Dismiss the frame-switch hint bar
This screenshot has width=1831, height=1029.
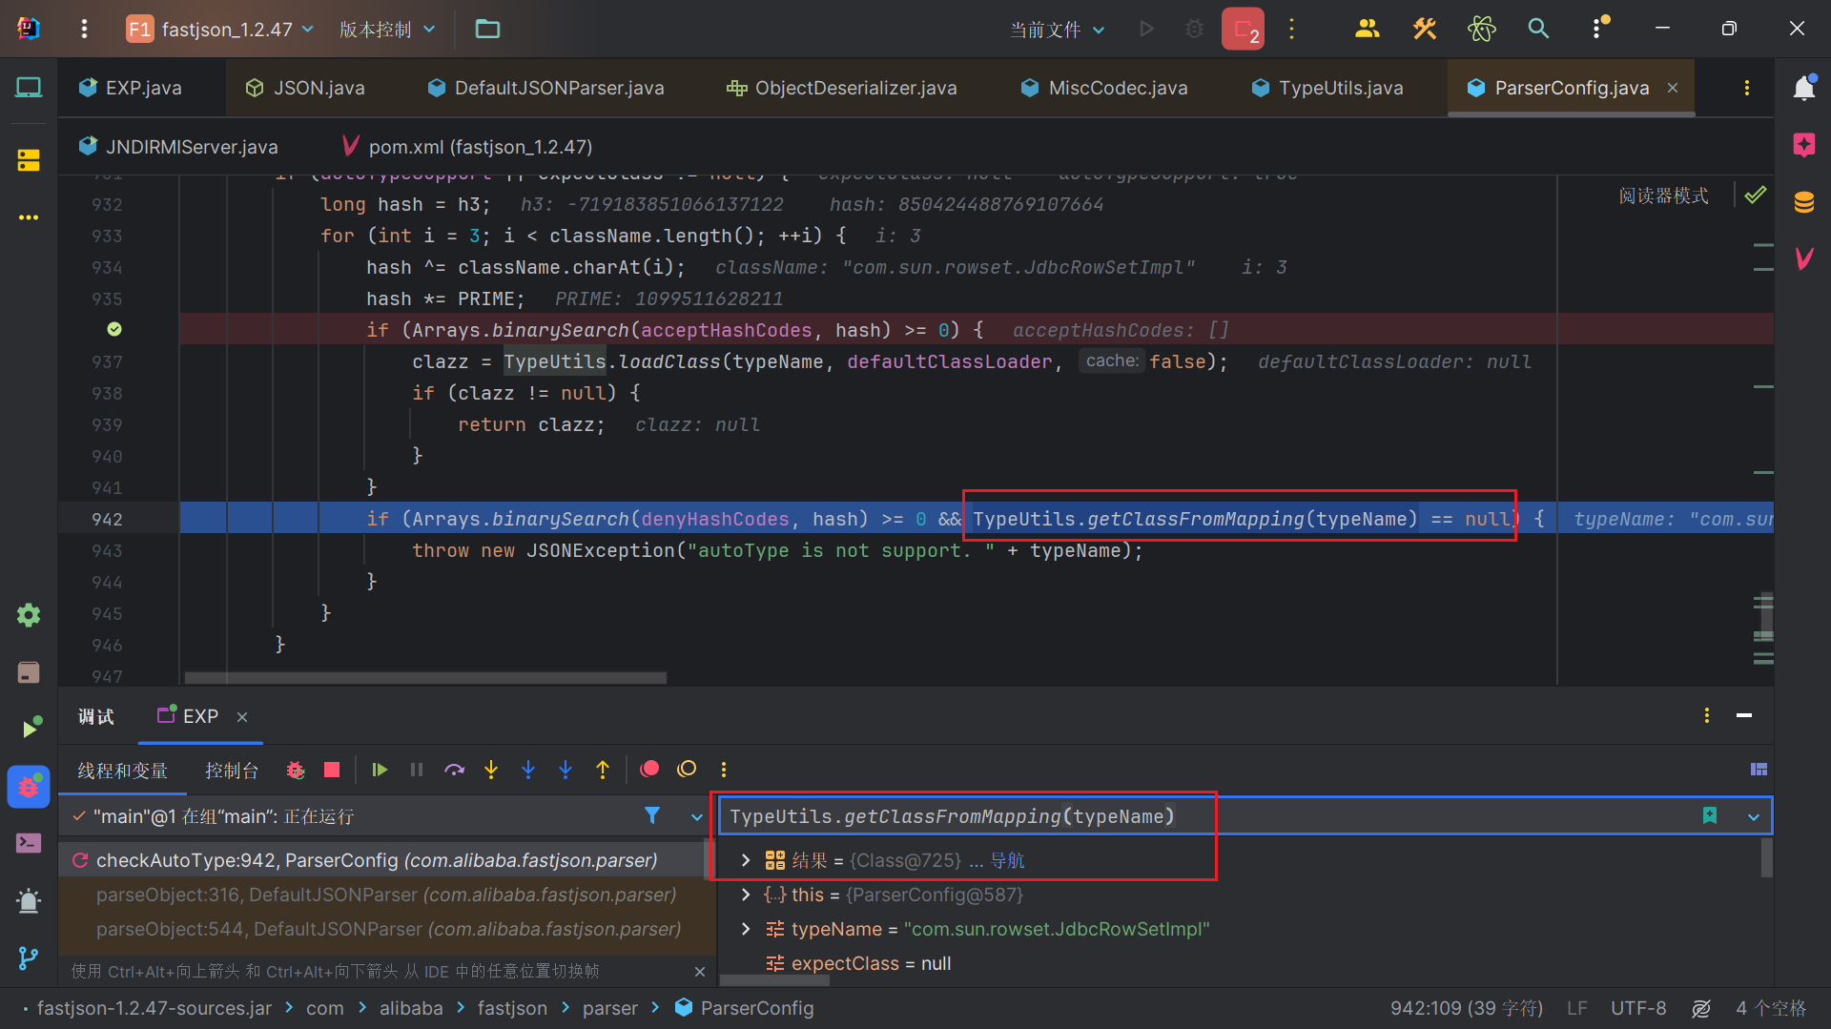pos(700,971)
